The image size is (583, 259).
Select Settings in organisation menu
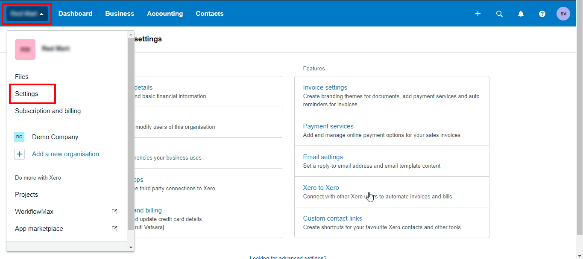[26, 94]
